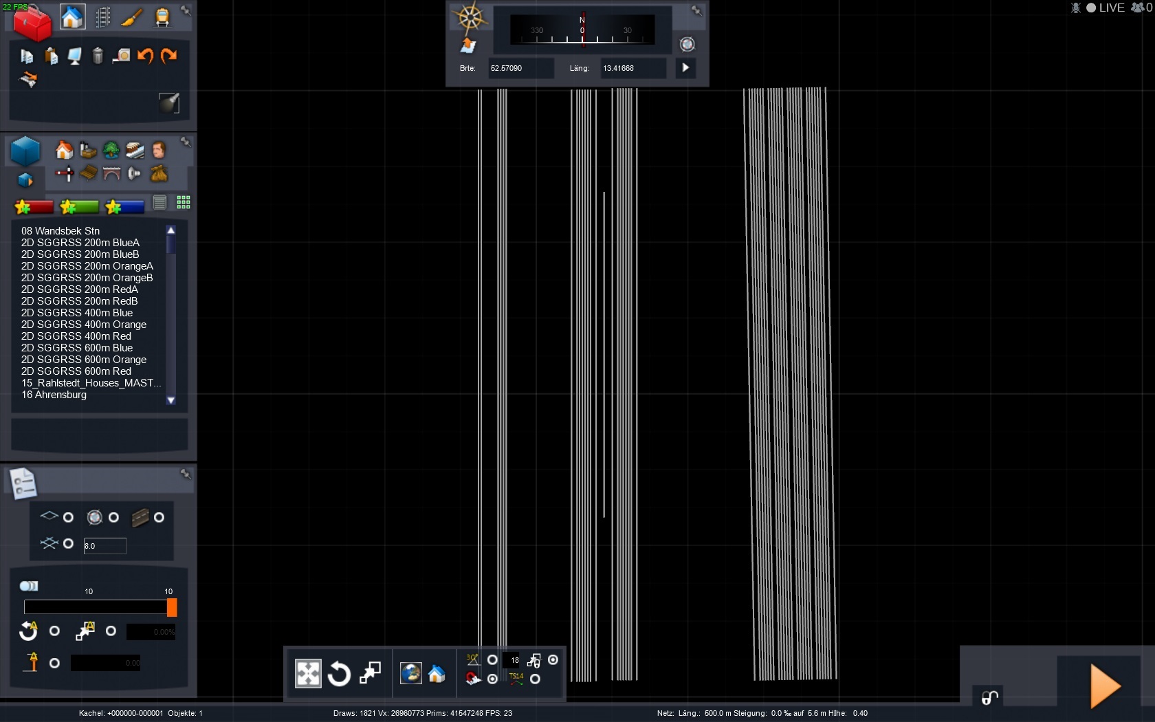Viewport: 1155px width, 722px height.
Task: Select '2D SGGRSS 400m Red' asset
Action: [76, 336]
